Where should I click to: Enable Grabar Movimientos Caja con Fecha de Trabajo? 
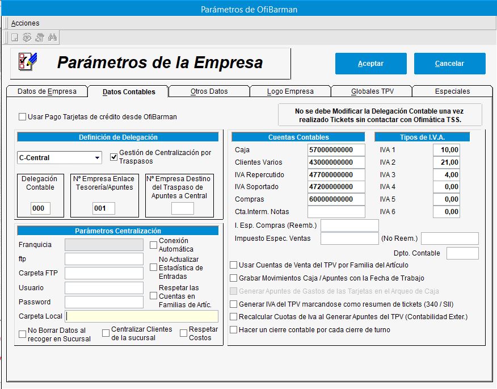coord(233,278)
